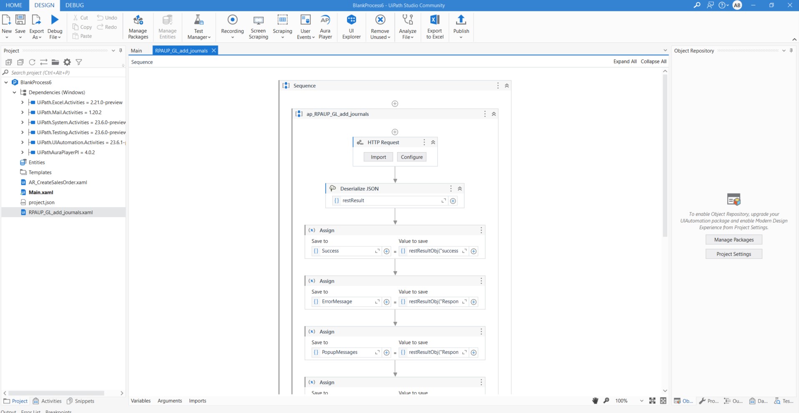Collapse Deserialize JSON activity
Viewport: 799px width, 413px height.
(x=460, y=189)
